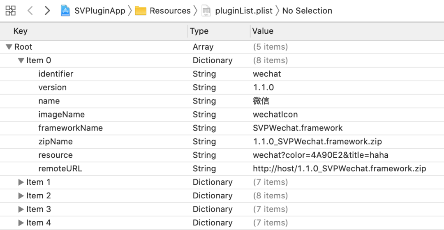Expand Item 4 dictionary
The width and height of the screenshot is (444, 230).
[21, 223]
